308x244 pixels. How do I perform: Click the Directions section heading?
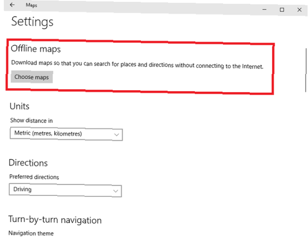[28, 163]
